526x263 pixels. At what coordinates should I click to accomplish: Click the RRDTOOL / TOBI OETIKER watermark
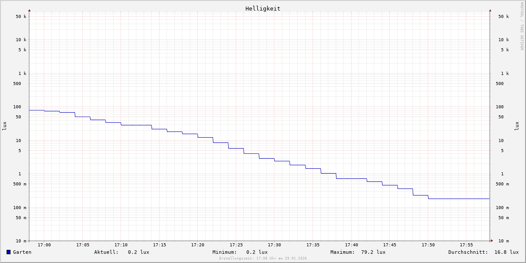tap(522, 26)
